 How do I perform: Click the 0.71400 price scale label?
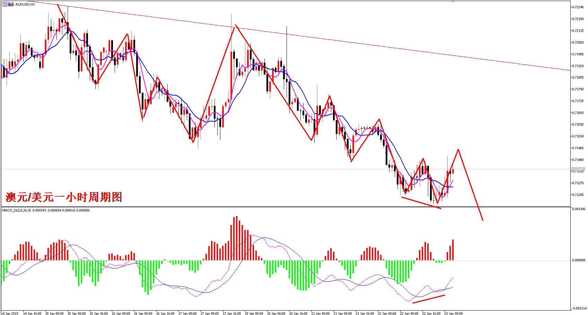tap(578, 160)
